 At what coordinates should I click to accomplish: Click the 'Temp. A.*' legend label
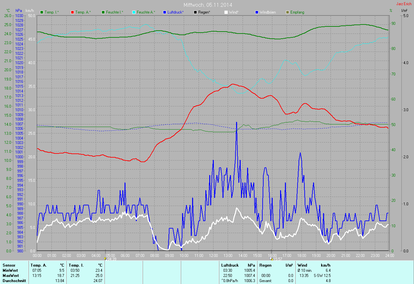[83, 12]
